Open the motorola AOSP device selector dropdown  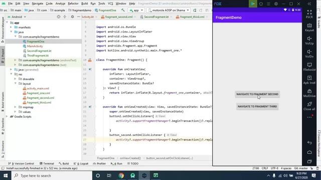tap(169, 10)
